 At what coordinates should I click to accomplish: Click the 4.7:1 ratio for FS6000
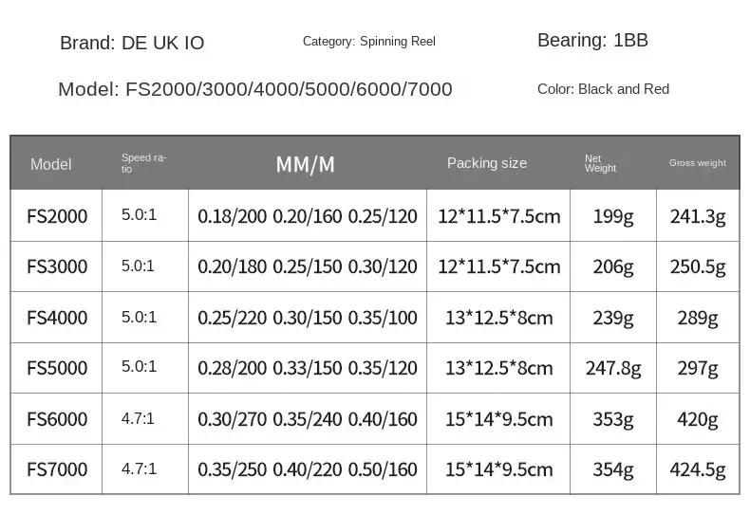[138, 419]
